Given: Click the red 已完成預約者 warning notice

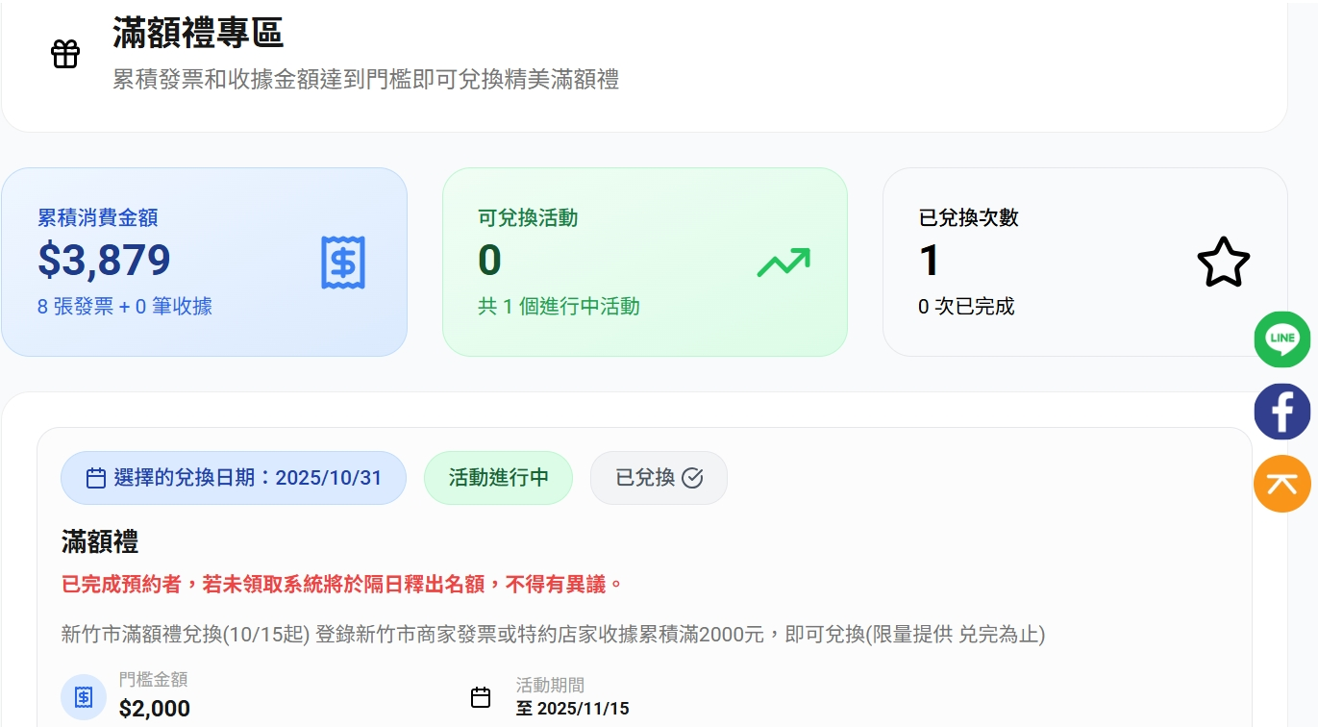Looking at the screenshot, I should (x=342, y=584).
